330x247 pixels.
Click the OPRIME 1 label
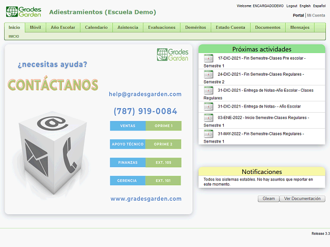tap(163, 126)
